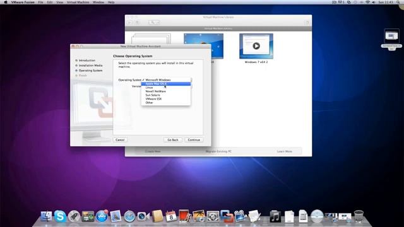Click Create New in Virtual Machine Library
Image resolution: width=404 pixels, height=227 pixels.
[153, 151]
